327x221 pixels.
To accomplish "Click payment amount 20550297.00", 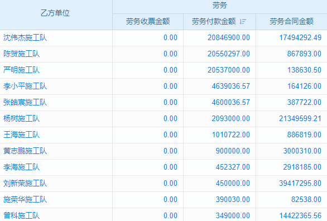I will click(229, 54).
